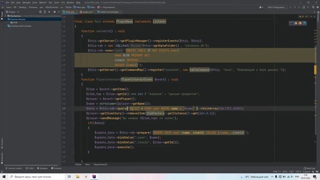Click SQLite breadcrumb in navigation bar

(68, 7)
